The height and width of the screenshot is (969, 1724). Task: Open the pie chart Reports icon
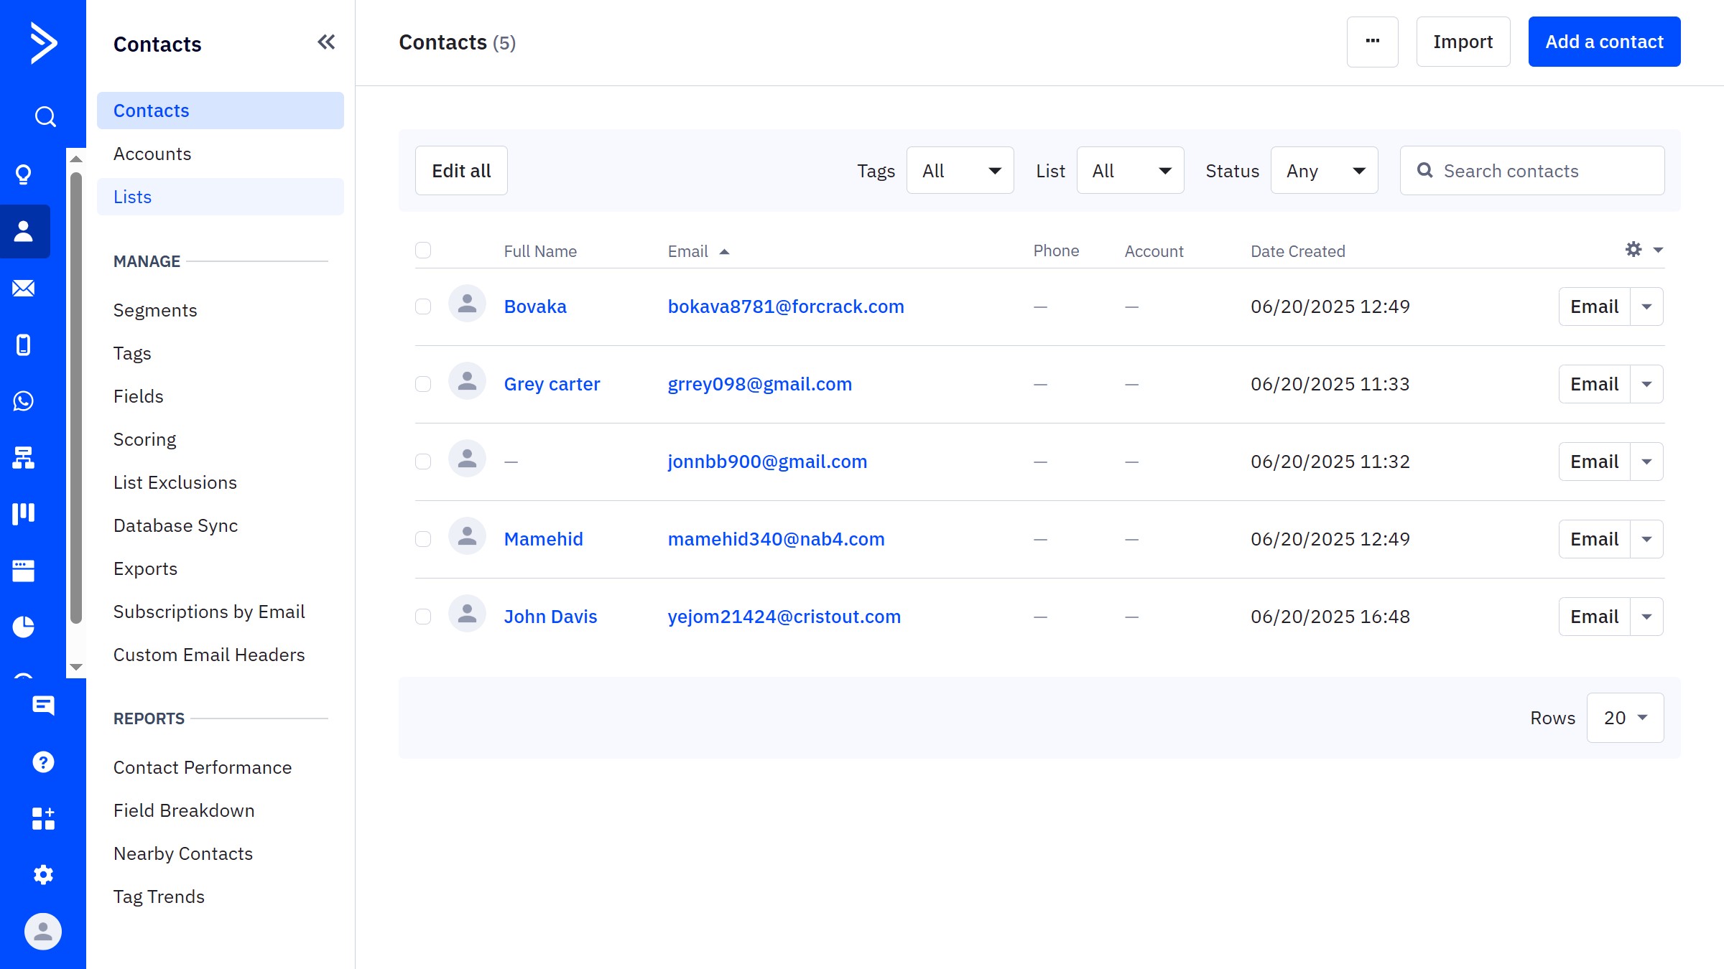tap(24, 627)
